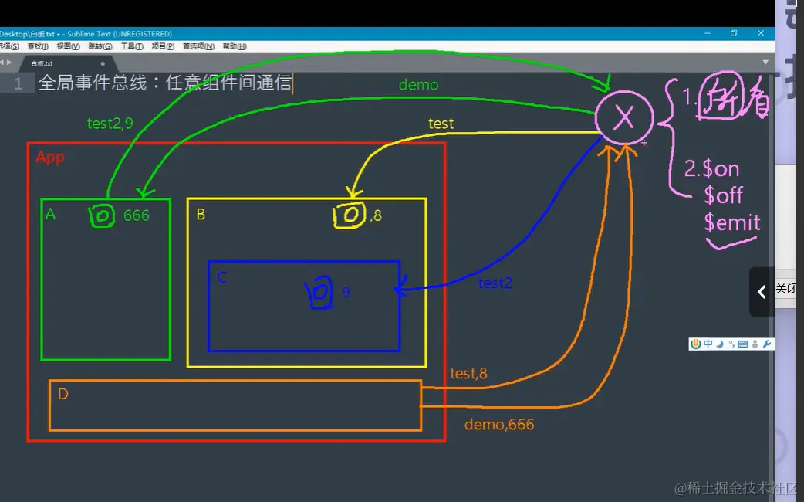
Task: Open the 跳转(G) menu
Action: tap(100, 46)
